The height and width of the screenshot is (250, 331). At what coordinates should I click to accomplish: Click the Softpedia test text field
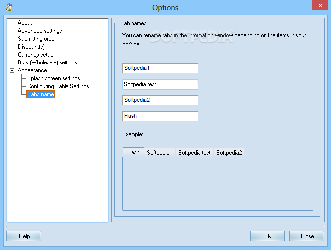160,84
